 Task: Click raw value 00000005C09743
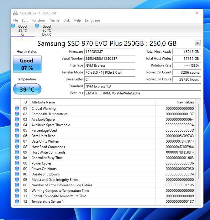180,136
